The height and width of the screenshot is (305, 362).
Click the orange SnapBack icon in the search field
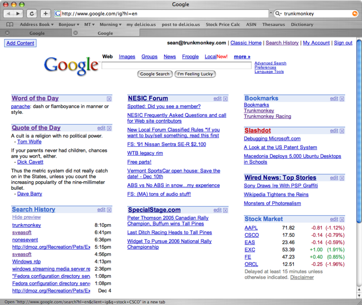pyautogui.click(x=353, y=14)
